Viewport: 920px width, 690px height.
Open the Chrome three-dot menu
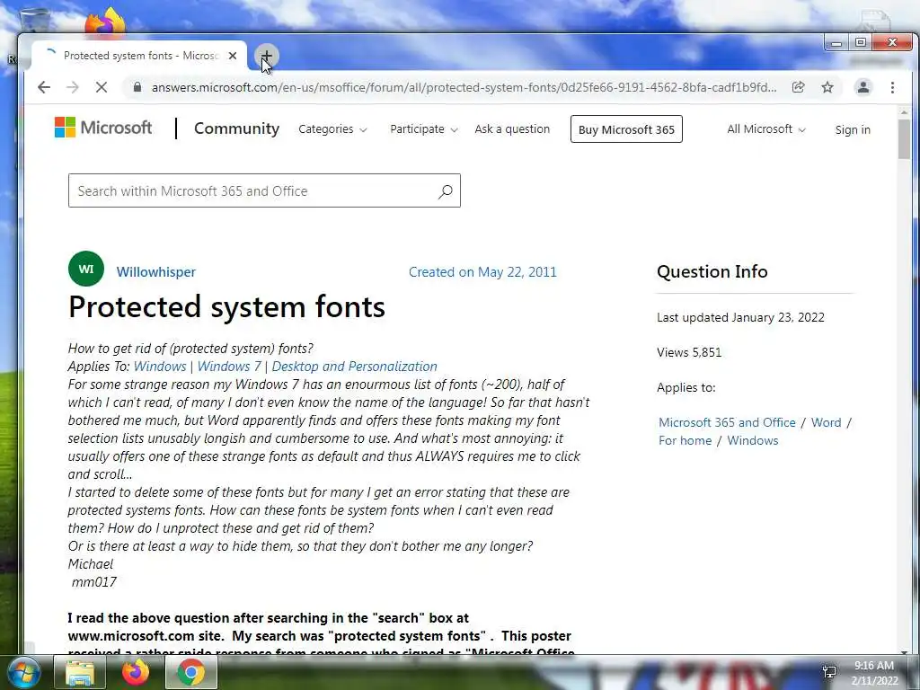click(892, 87)
